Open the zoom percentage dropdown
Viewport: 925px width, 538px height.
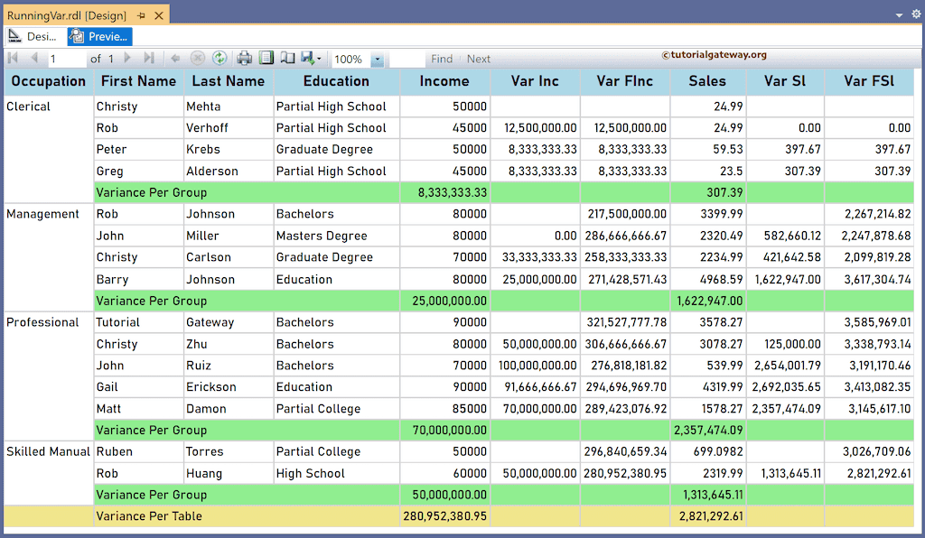point(378,58)
